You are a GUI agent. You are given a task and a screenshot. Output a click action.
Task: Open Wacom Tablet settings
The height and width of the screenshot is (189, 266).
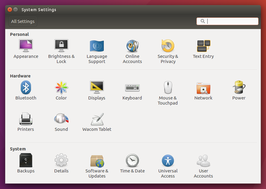[x=97, y=120]
